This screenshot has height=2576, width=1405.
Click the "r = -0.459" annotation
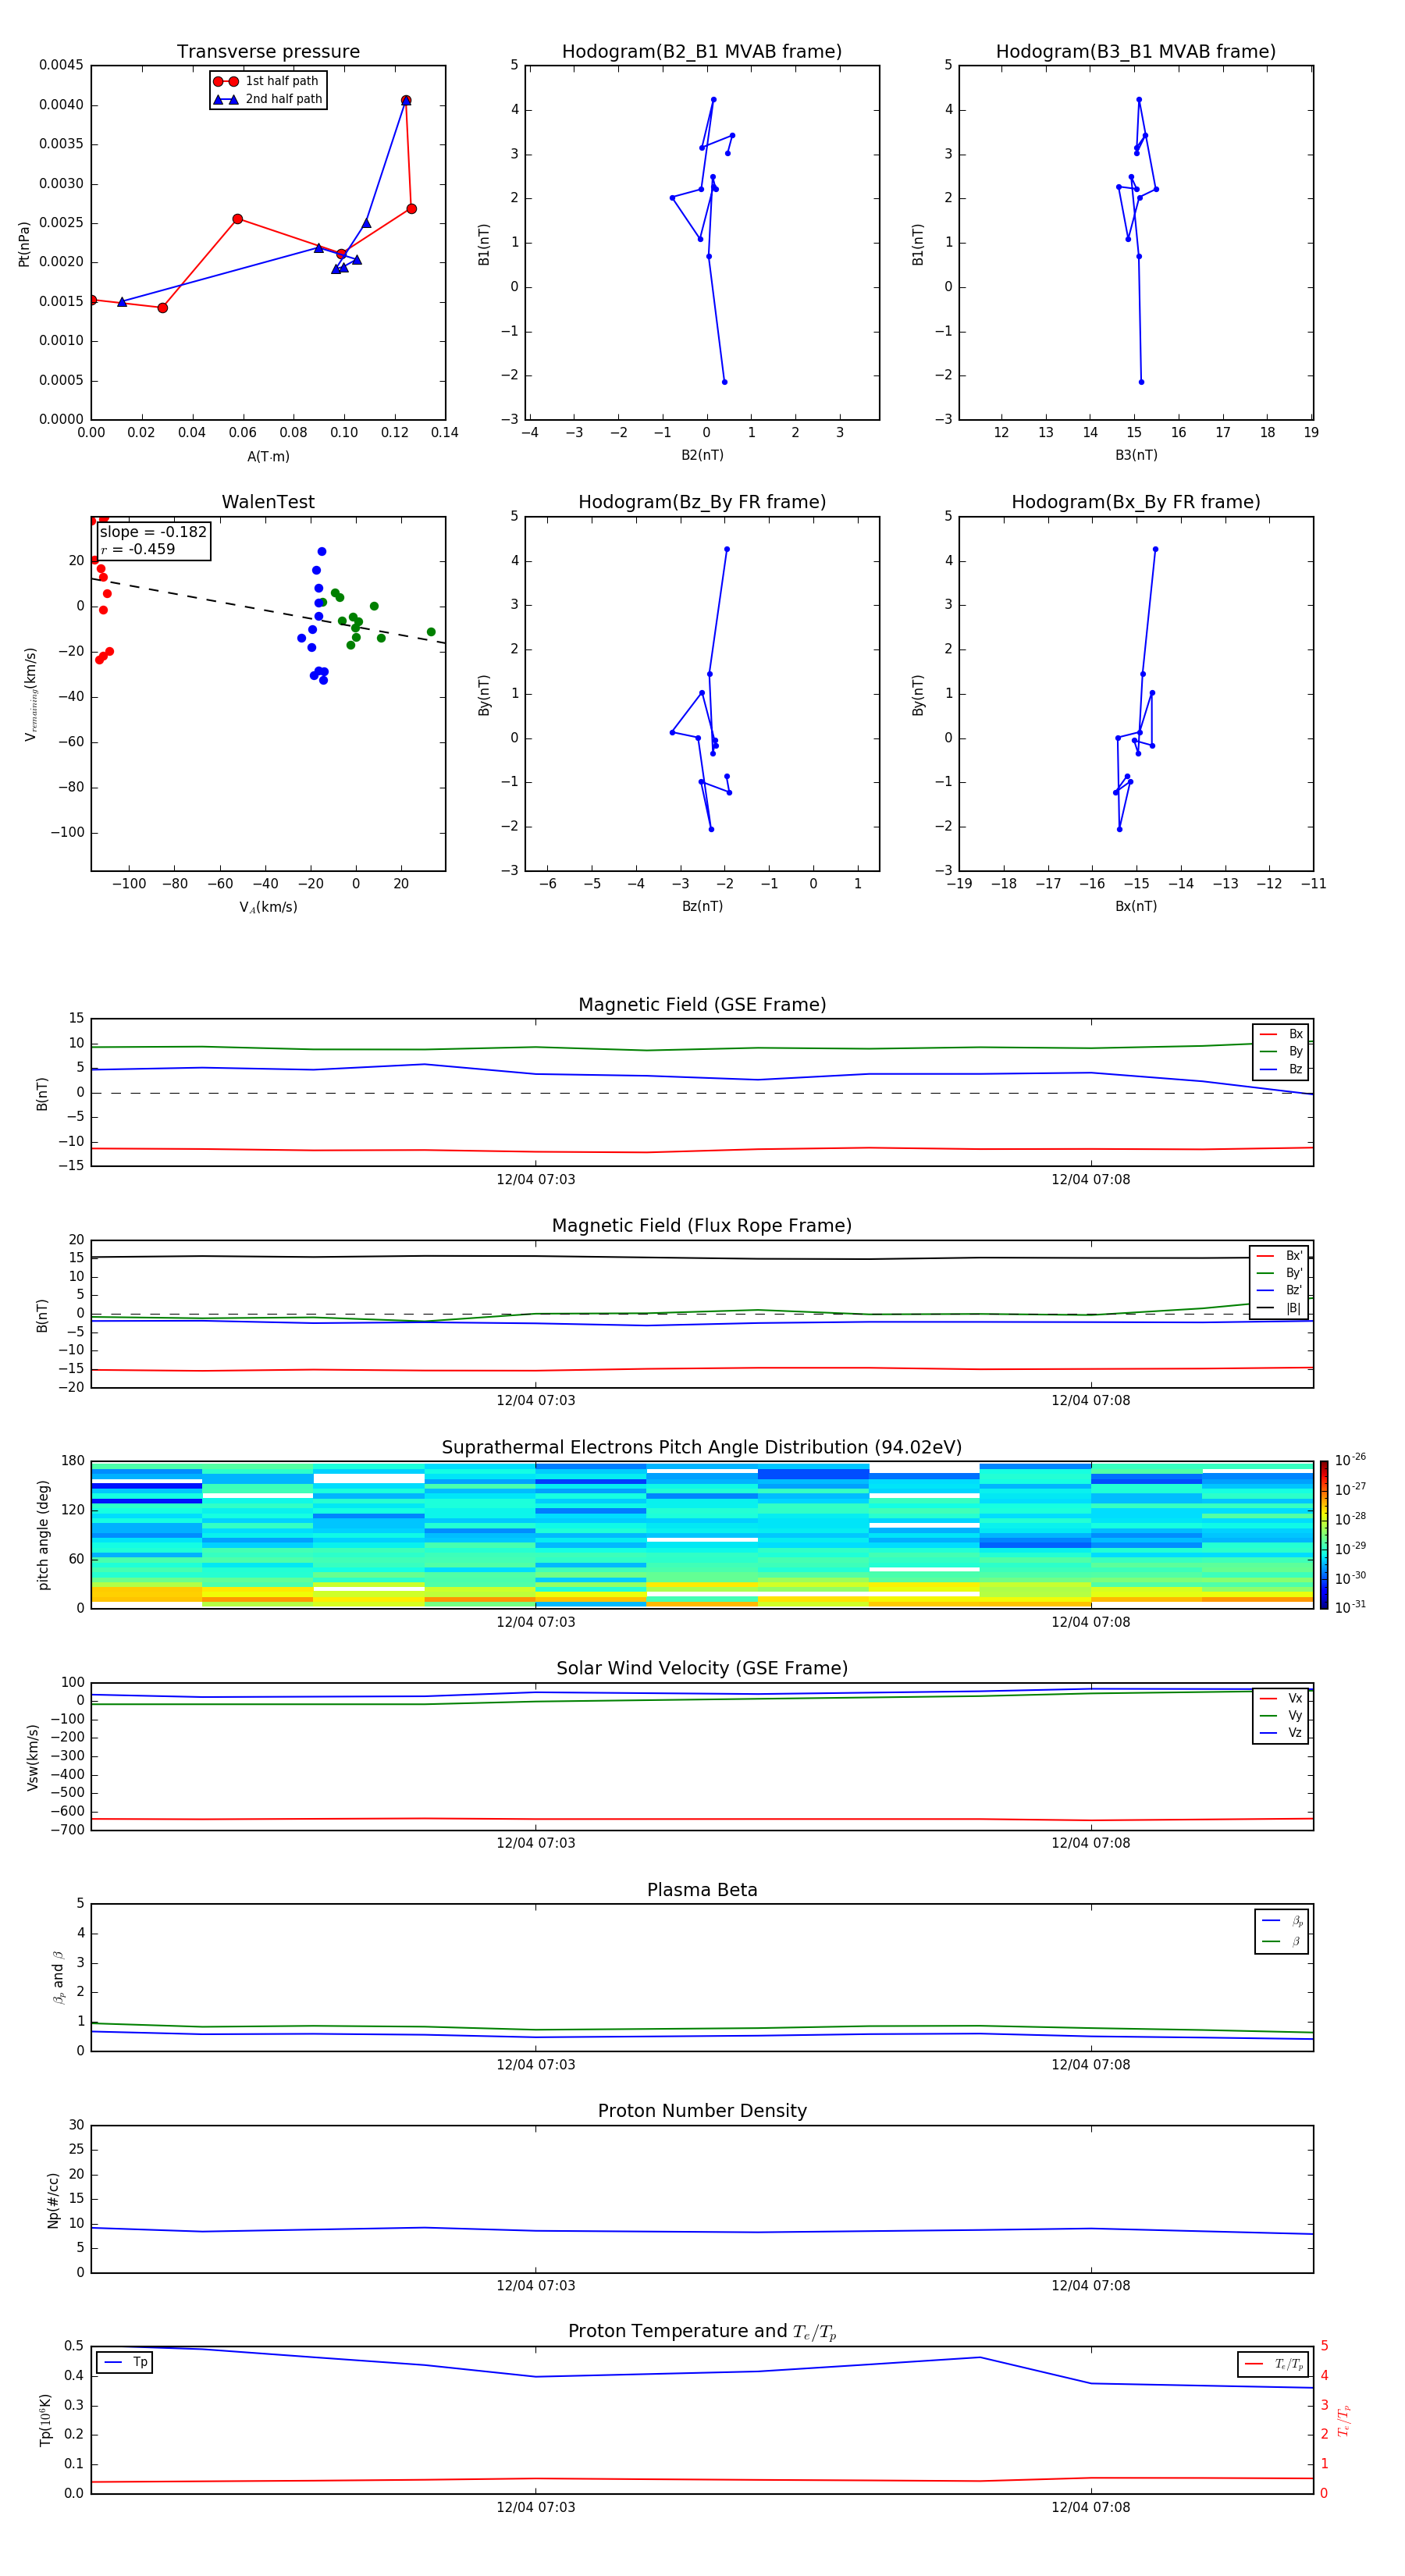pyautogui.click(x=138, y=549)
